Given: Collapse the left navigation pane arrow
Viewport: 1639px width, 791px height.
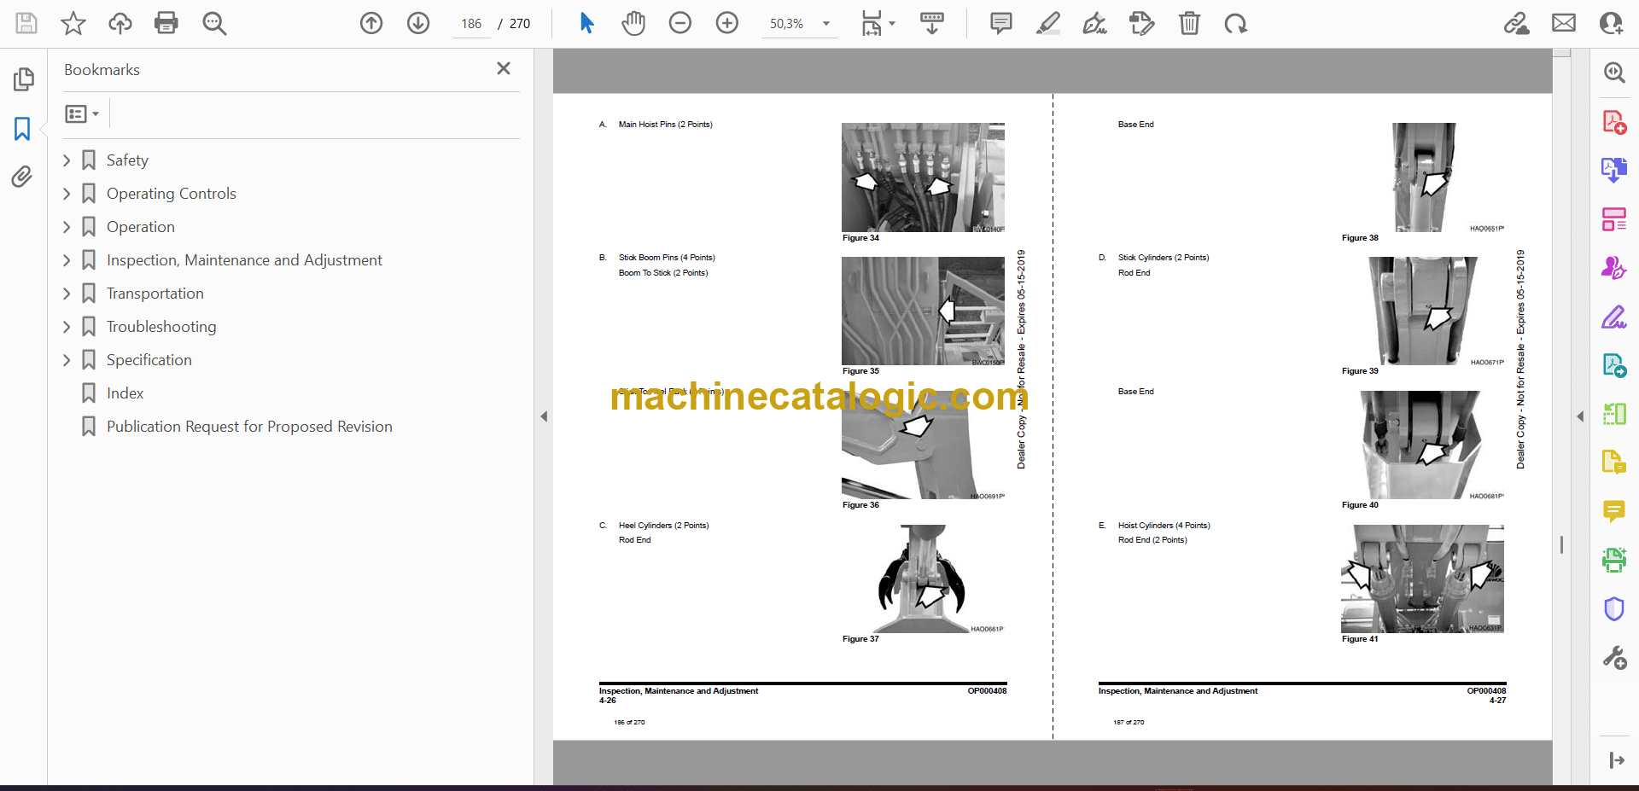Looking at the screenshot, I should coord(544,416).
